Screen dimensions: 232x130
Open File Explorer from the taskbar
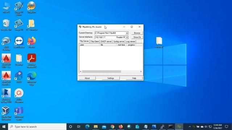[x=96, y=126]
